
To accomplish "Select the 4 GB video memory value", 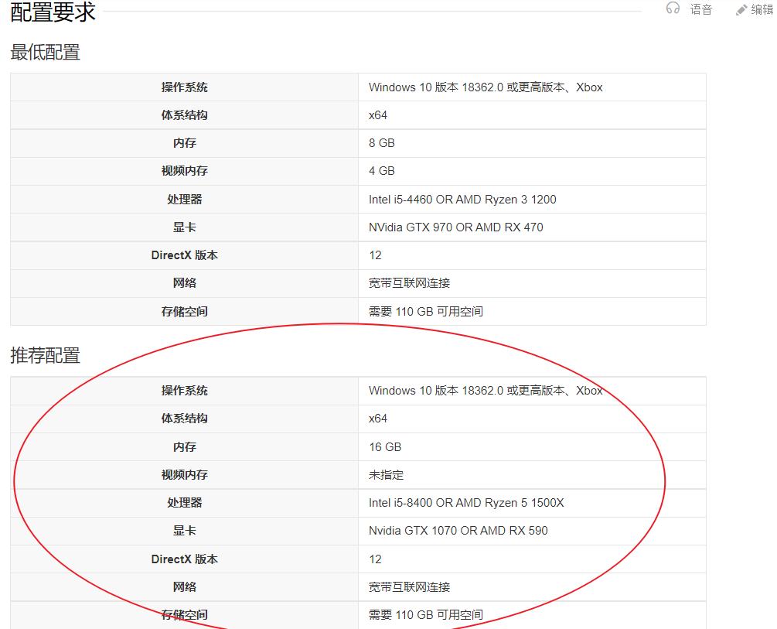I will click(x=382, y=171).
